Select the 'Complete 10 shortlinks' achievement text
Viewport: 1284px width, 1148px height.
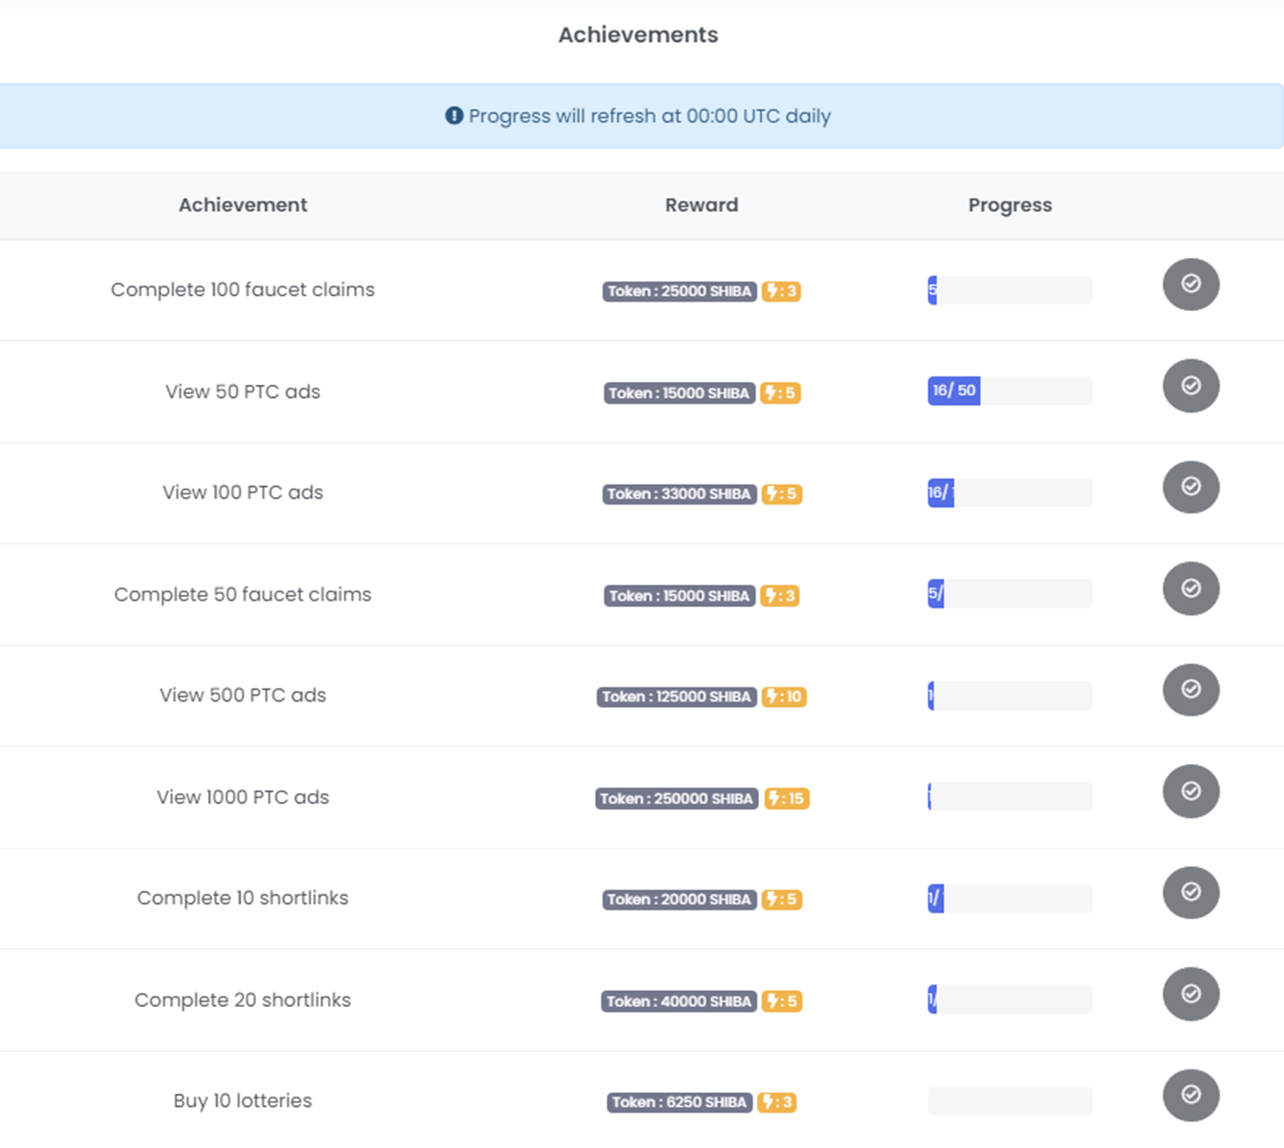pyautogui.click(x=243, y=898)
